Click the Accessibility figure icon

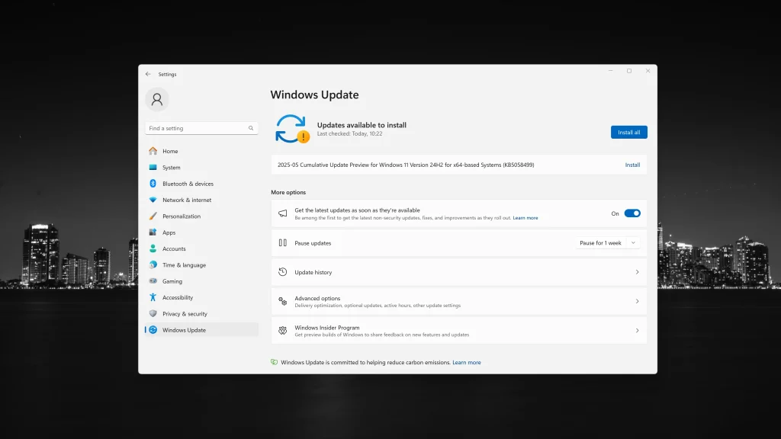tap(153, 297)
